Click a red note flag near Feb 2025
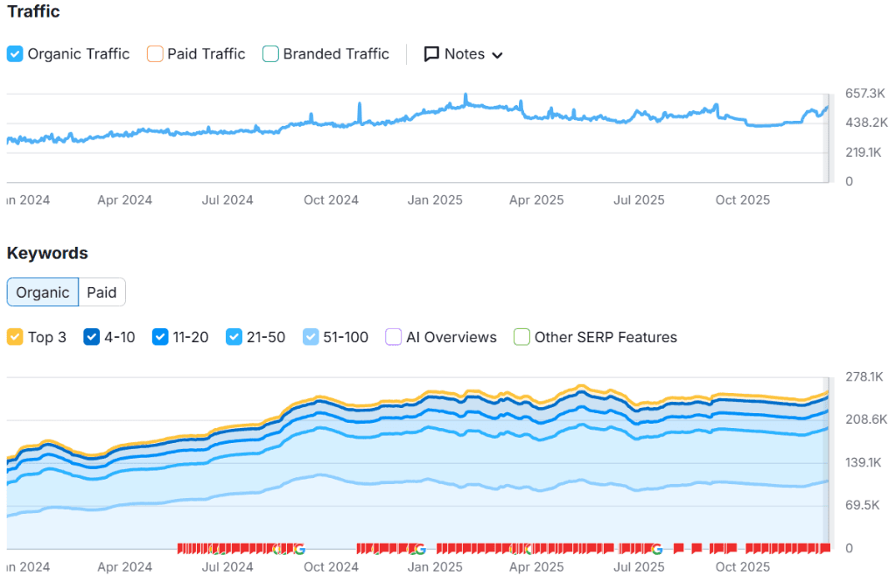Screen dimensions: 896x576 (x=468, y=548)
